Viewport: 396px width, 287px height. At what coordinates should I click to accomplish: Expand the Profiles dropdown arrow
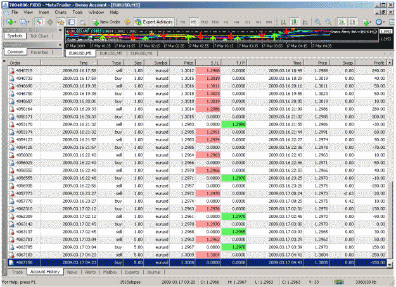29,22
